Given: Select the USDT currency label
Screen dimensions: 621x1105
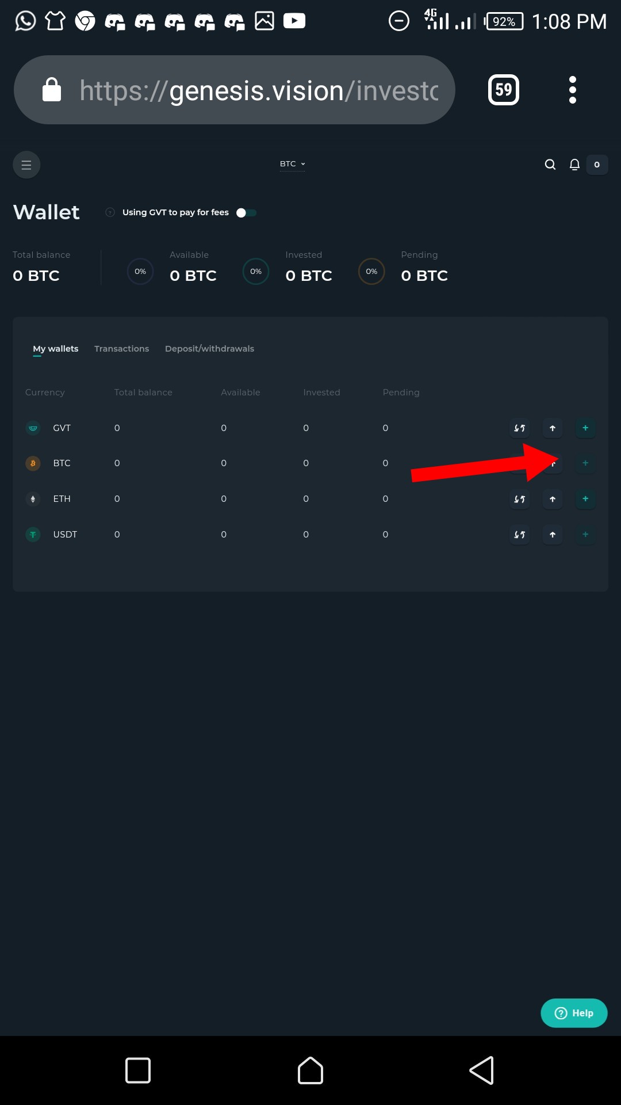Looking at the screenshot, I should 65,535.
